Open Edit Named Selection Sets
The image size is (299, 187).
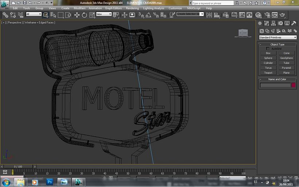coord(172,15)
